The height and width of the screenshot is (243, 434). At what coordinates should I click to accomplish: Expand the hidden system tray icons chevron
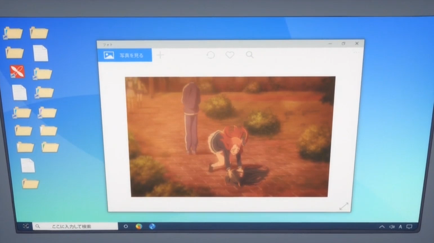pos(382,227)
